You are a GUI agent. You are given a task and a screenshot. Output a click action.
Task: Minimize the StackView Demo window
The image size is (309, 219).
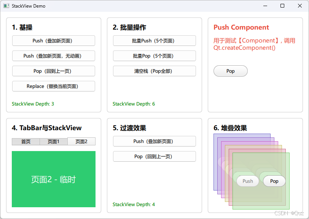coord(265,6)
